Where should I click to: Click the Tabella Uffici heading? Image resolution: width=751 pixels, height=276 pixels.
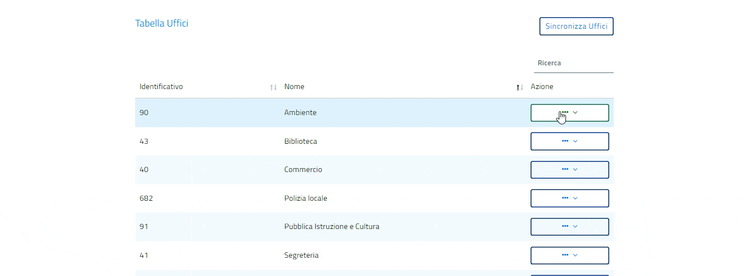tap(162, 23)
